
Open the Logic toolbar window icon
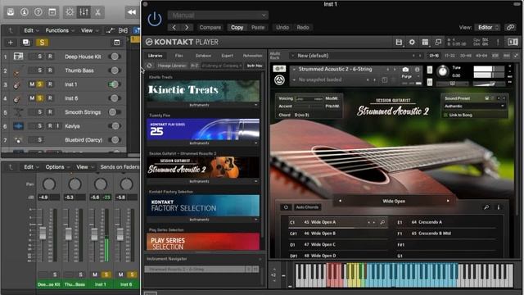pyautogui.click(x=52, y=12)
